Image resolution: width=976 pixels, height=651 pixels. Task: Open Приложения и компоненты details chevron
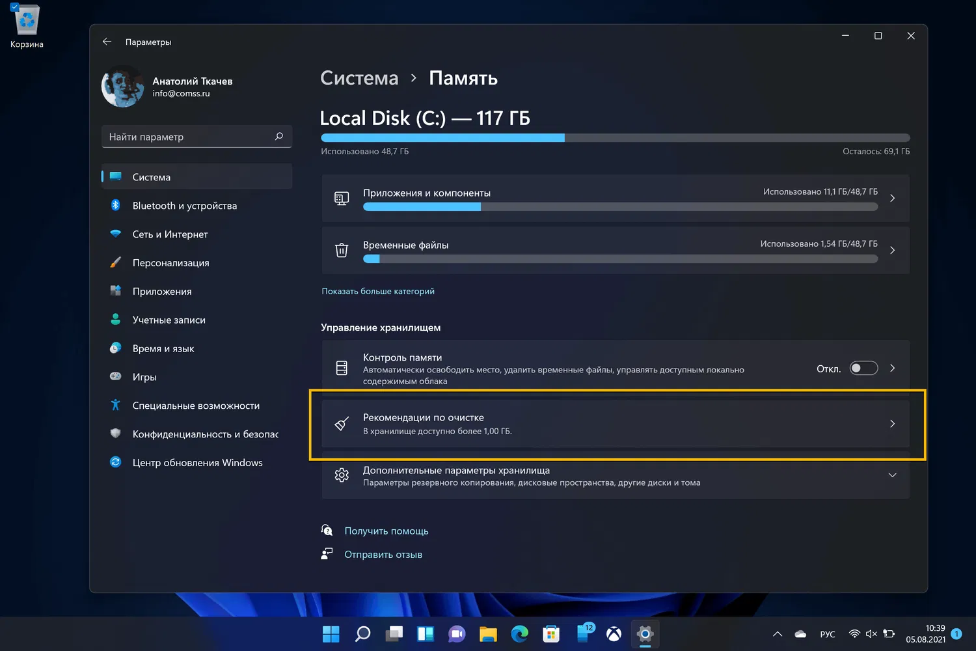pos(892,198)
